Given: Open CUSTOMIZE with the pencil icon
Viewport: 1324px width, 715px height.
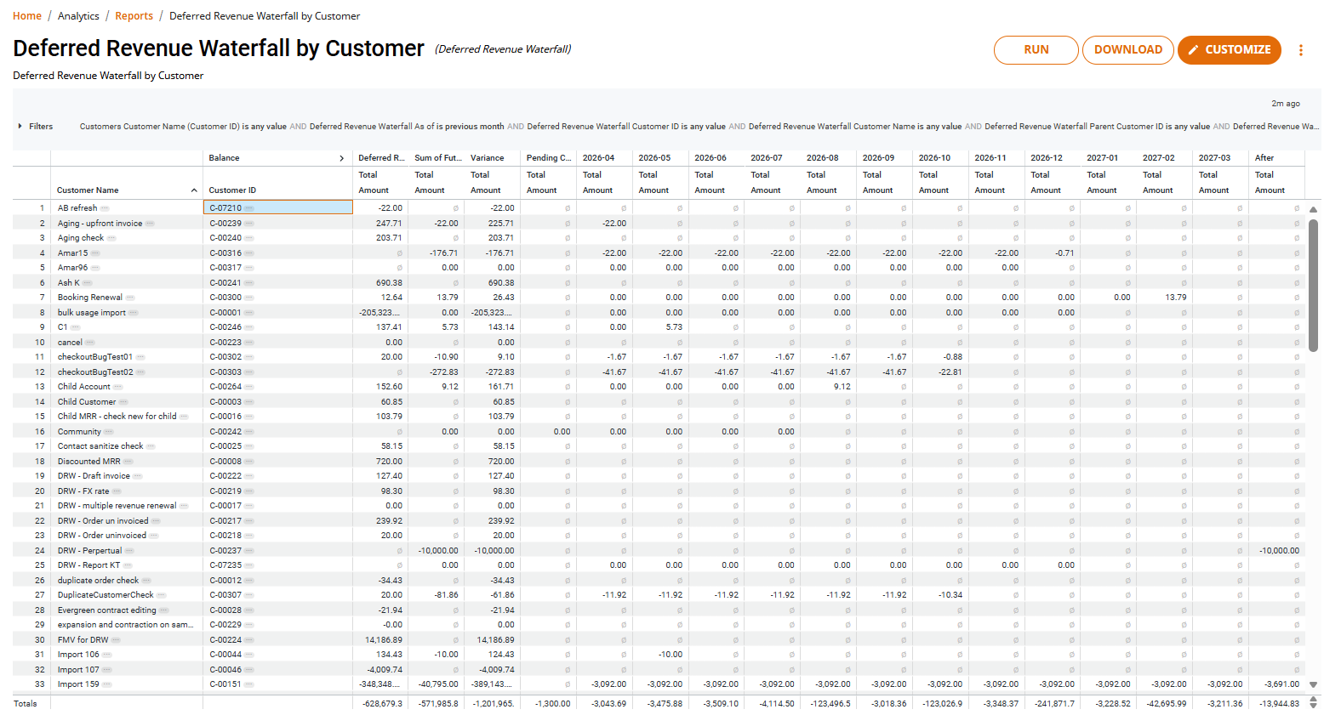Looking at the screenshot, I should (x=1229, y=50).
